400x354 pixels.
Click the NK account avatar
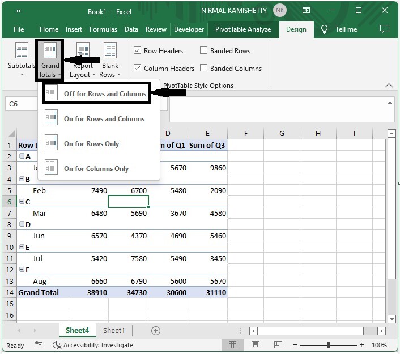(x=280, y=10)
